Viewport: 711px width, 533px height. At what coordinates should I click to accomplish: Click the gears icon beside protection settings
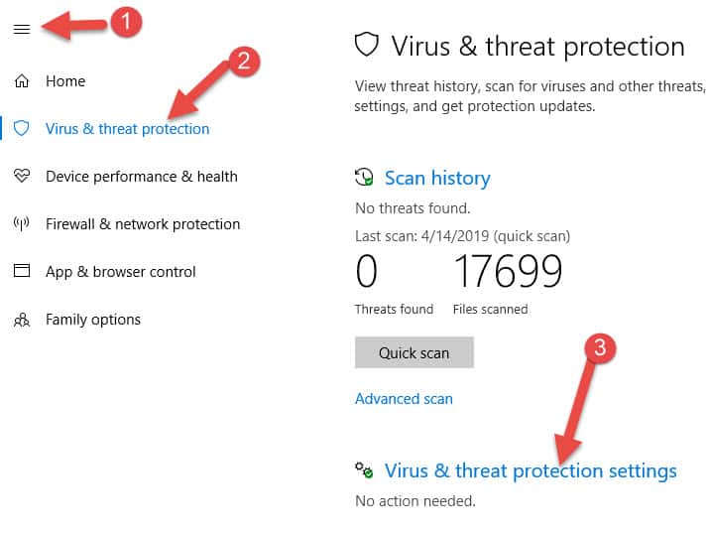click(x=364, y=469)
